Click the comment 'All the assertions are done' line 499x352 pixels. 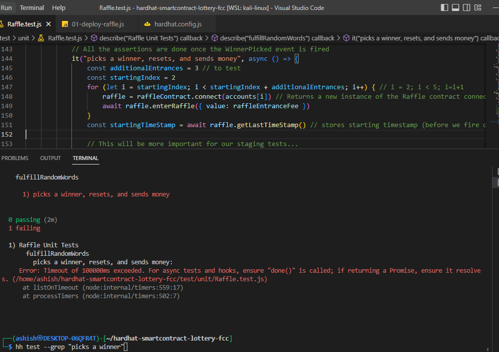coord(200,49)
